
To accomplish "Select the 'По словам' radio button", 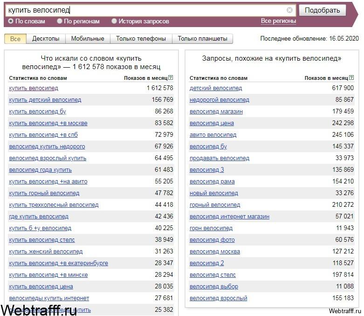I will click(x=10, y=21).
